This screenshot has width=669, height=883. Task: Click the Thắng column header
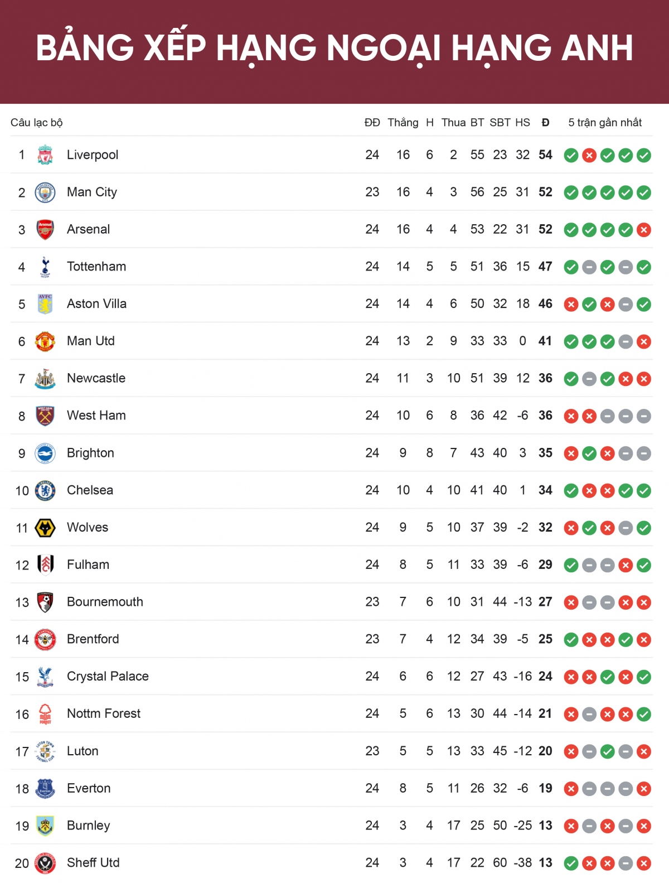403,123
